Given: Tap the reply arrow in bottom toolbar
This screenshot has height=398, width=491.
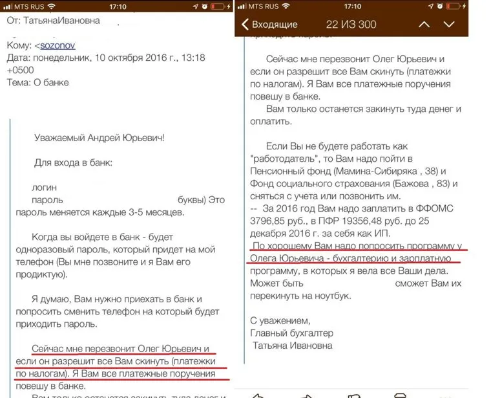Looking at the screenshot, I should click(257, 394).
